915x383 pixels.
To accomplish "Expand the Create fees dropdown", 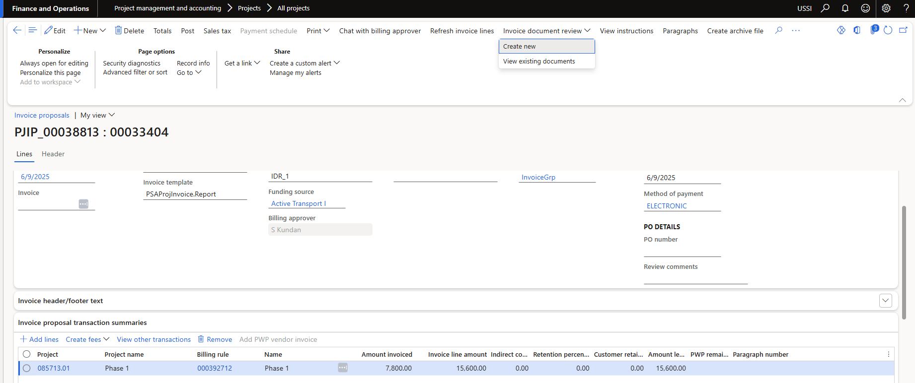I will (87, 339).
